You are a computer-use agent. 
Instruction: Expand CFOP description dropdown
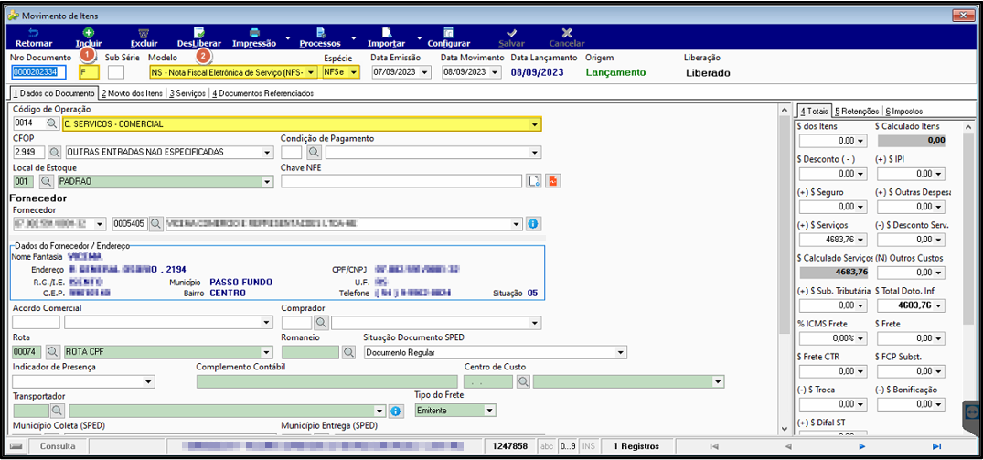(x=268, y=152)
